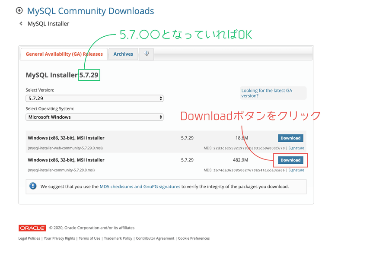Click the Oracle copyright 2020 text
The width and height of the screenshot is (376, 257).
tap(92, 228)
